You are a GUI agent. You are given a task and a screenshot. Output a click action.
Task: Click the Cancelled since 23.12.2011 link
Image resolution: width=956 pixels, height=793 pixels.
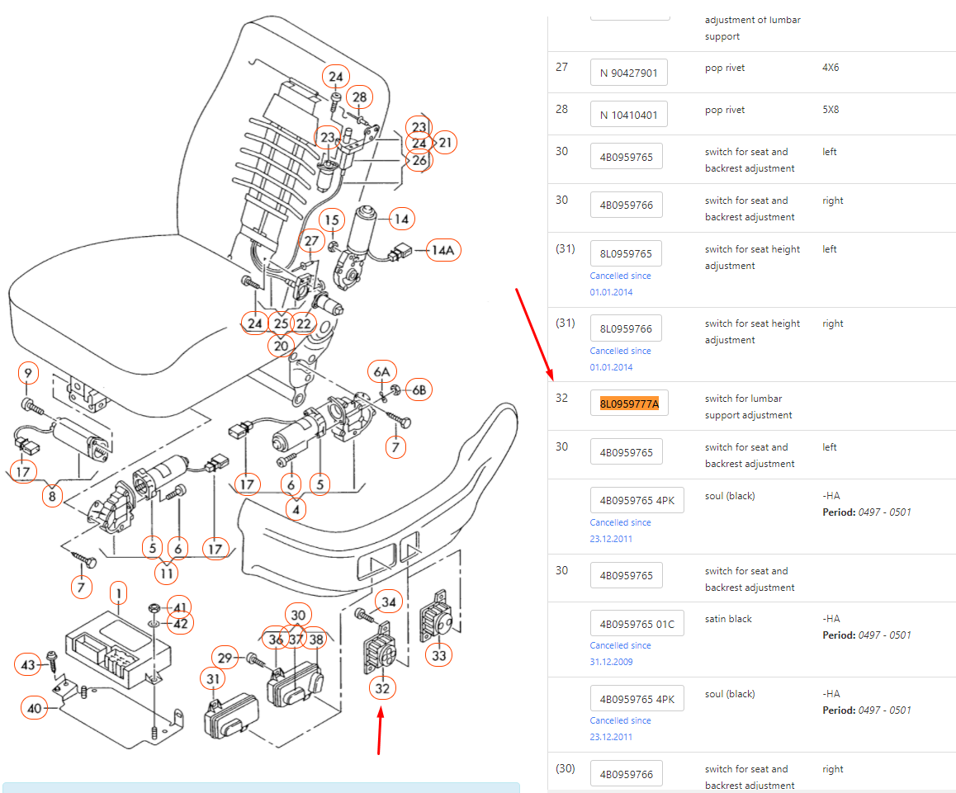620,530
